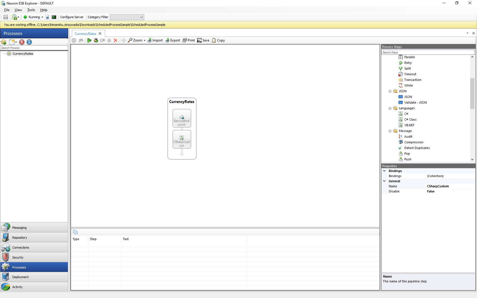
Task: Select the While step
Action: [x=408, y=85]
